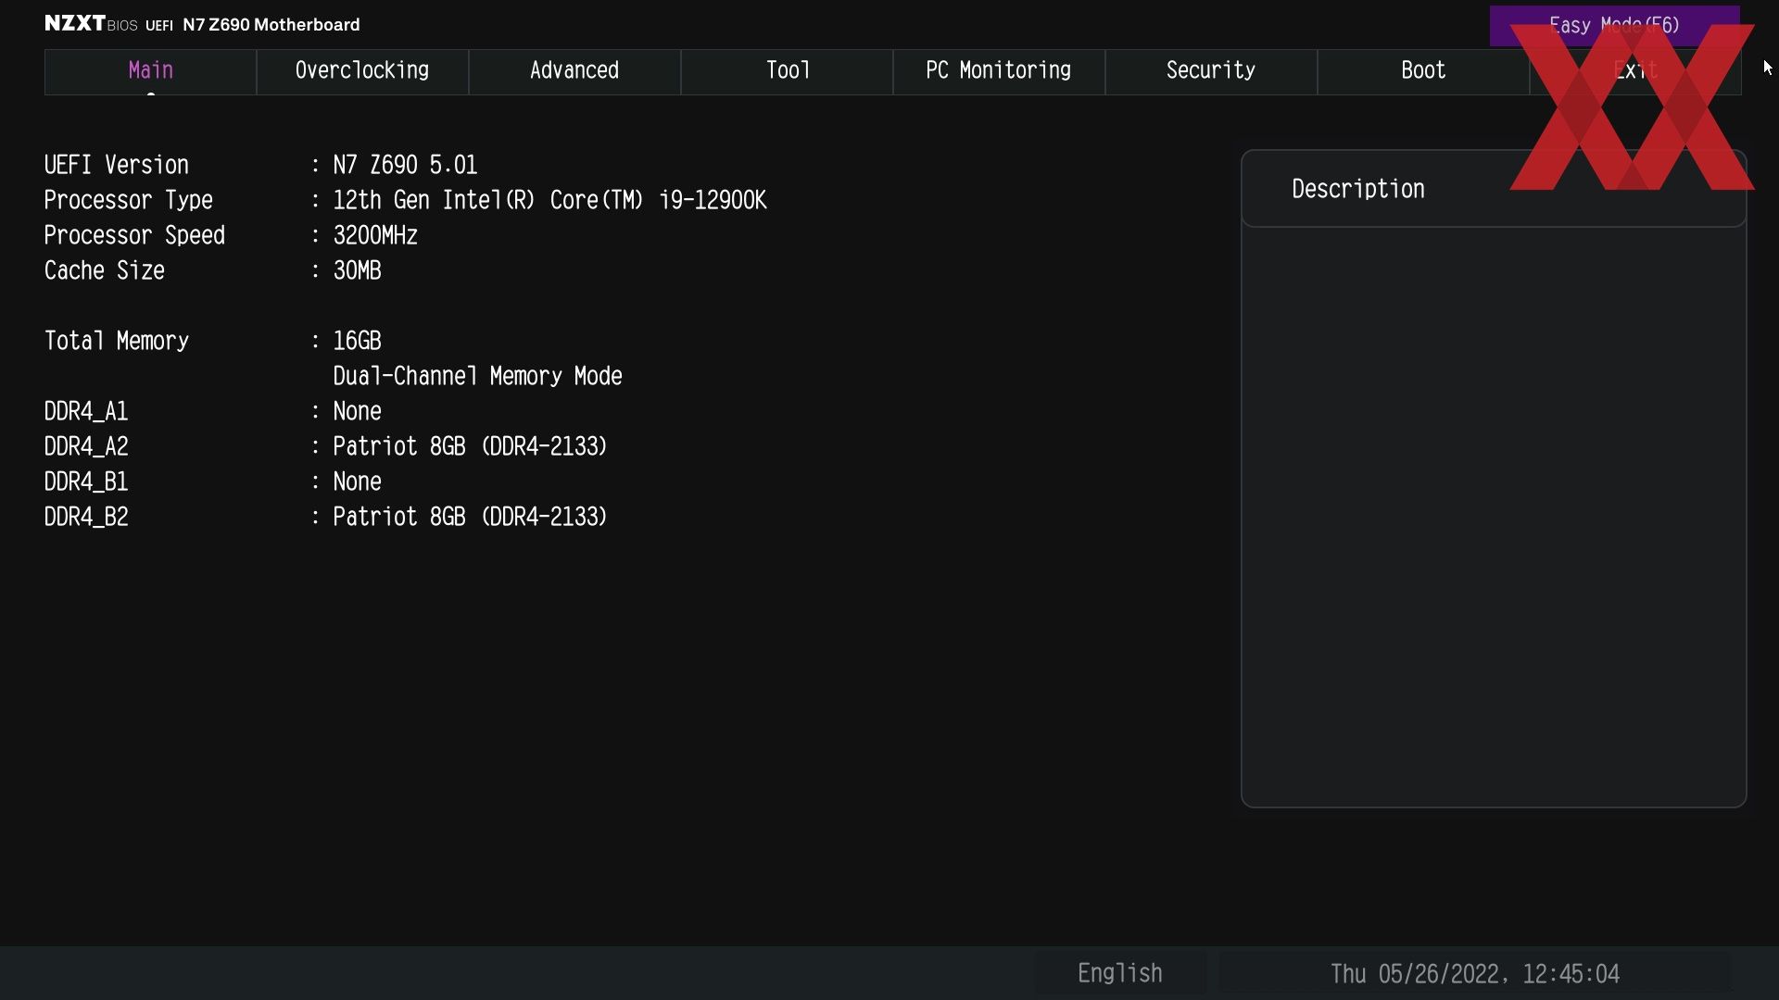Click the Processor Type i9-12900K value

(549, 200)
